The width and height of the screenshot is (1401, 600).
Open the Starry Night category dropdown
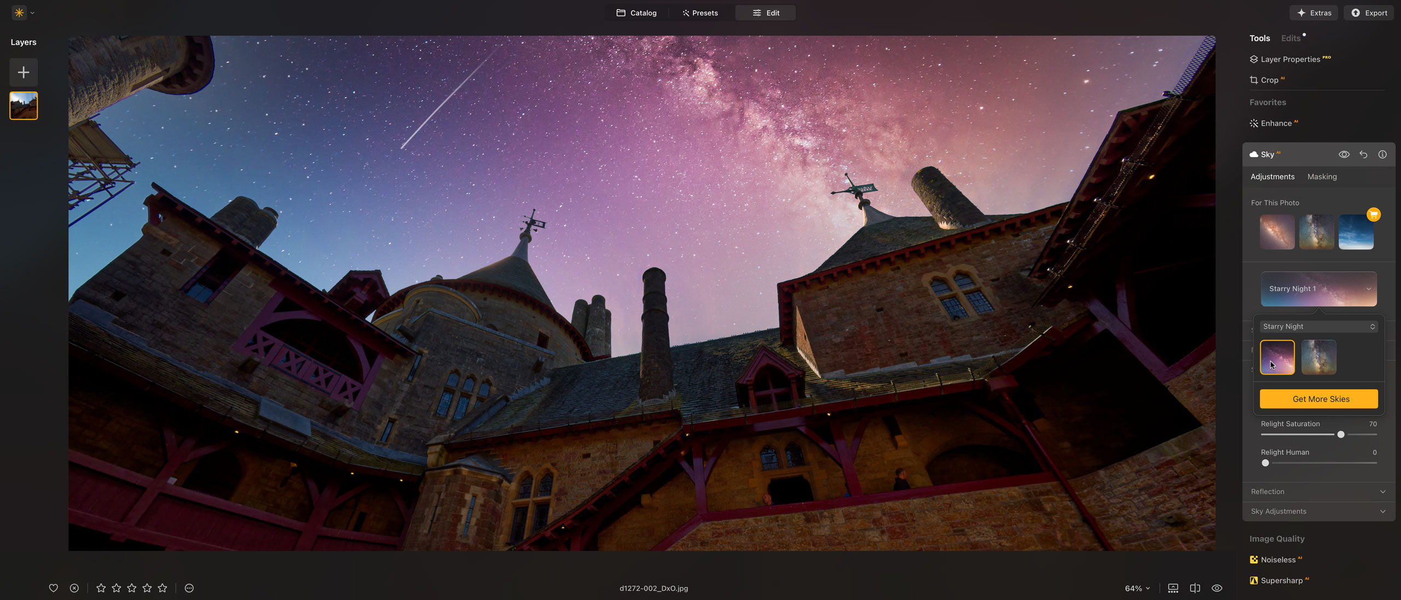click(1318, 327)
